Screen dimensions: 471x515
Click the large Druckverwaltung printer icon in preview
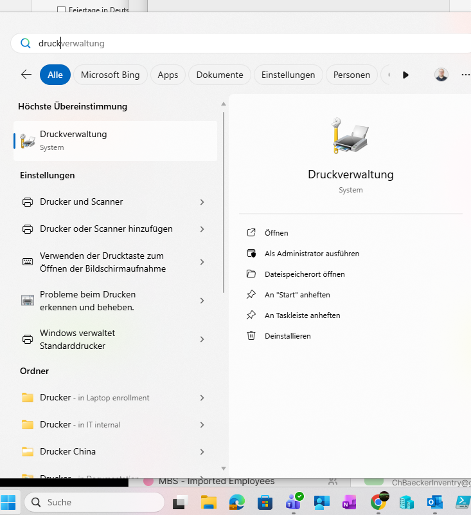pyautogui.click(x=350, y=135)
